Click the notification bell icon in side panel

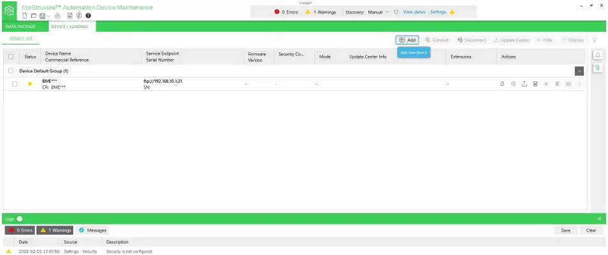click(x=598, y=55)
